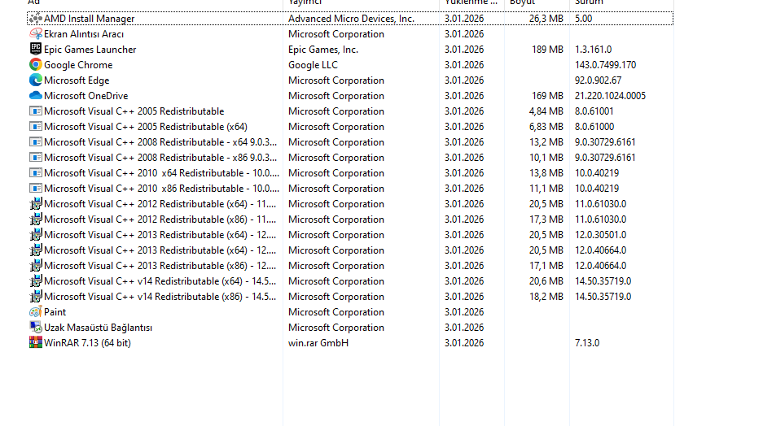Click icon of Visual C++ 2013 (x64) row version 12.0.40664.0

pyautogui.click(x=36, y=250)
